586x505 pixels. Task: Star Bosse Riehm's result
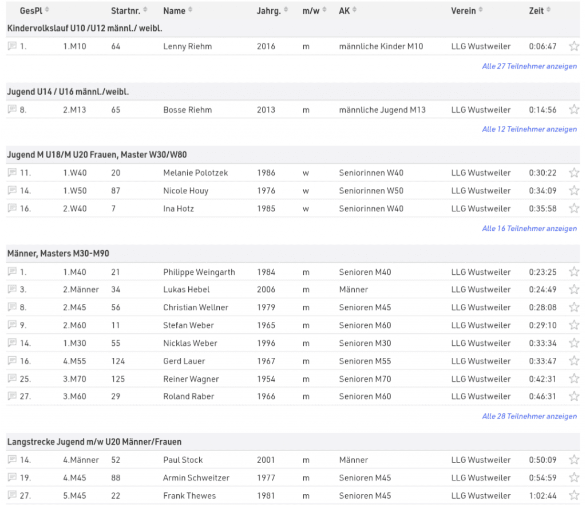pyautogui.click(x=574, y=110)
